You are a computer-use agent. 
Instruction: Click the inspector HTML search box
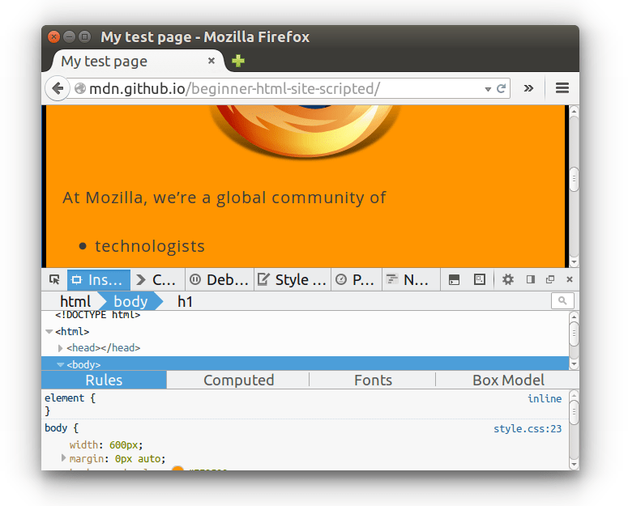point(562,301)
